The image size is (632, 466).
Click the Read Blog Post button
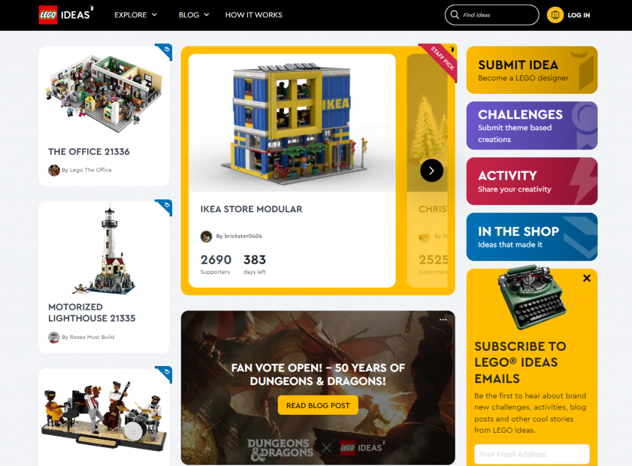[x=318, y=405]
